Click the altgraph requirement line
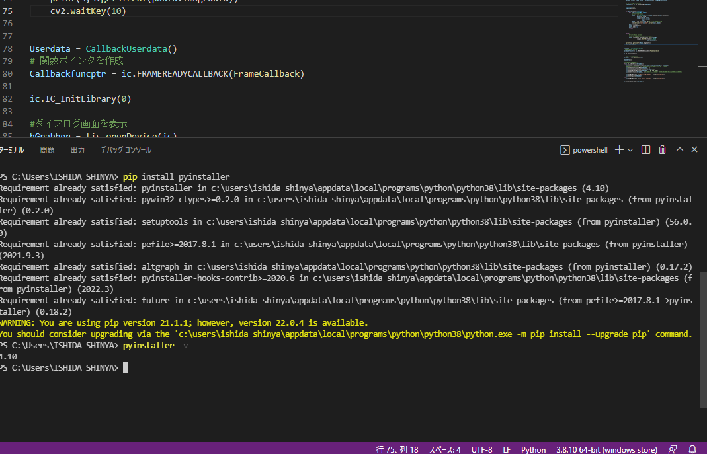This screenshot has height=454, width=707. tap(346, 266)
